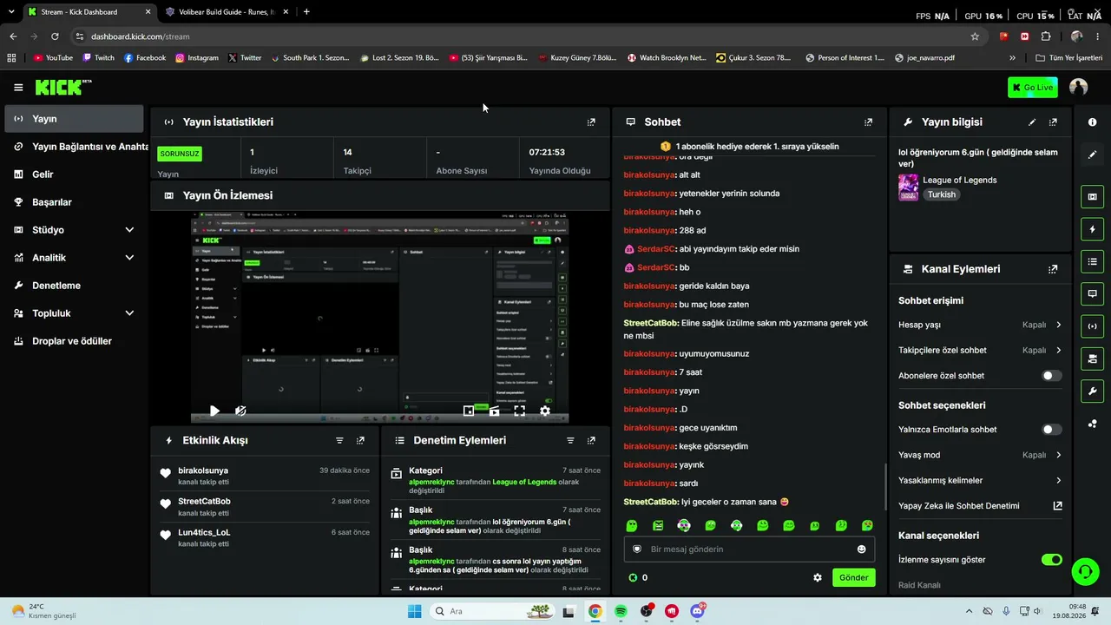
Task: Pop out the Denetim Eylemleri panel
Action: tap(591, 441)
